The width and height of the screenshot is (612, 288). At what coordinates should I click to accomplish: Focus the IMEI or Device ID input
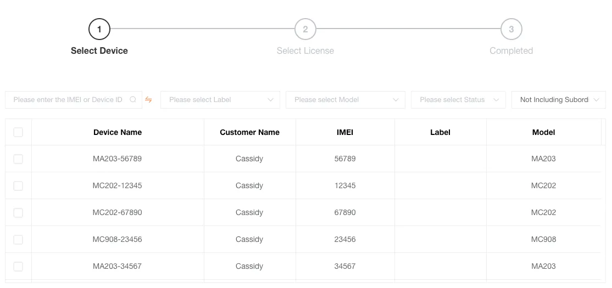click(68, 100)
